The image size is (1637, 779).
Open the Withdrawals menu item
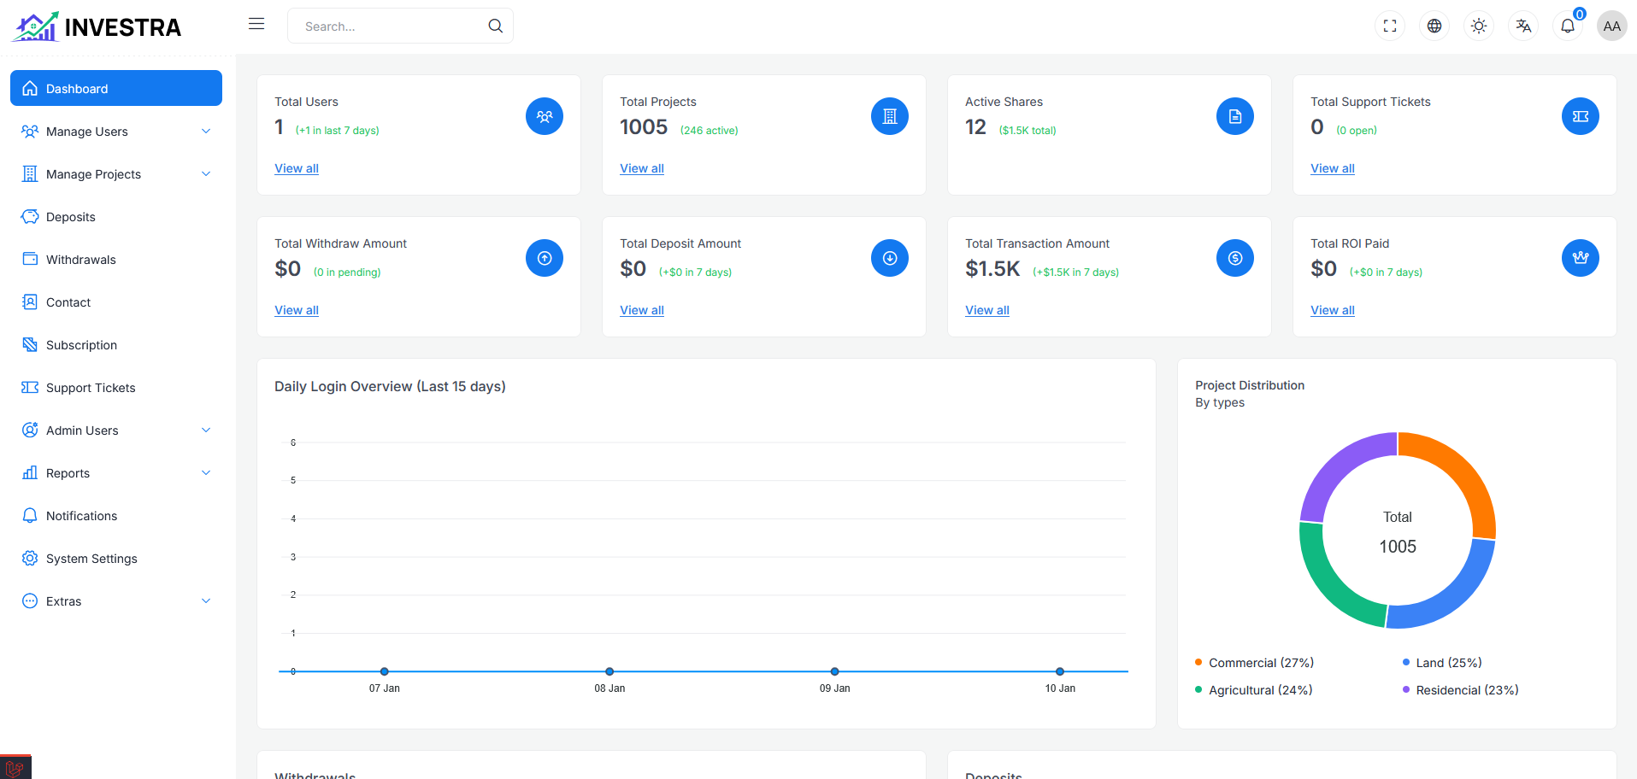(x=116, y=259)
